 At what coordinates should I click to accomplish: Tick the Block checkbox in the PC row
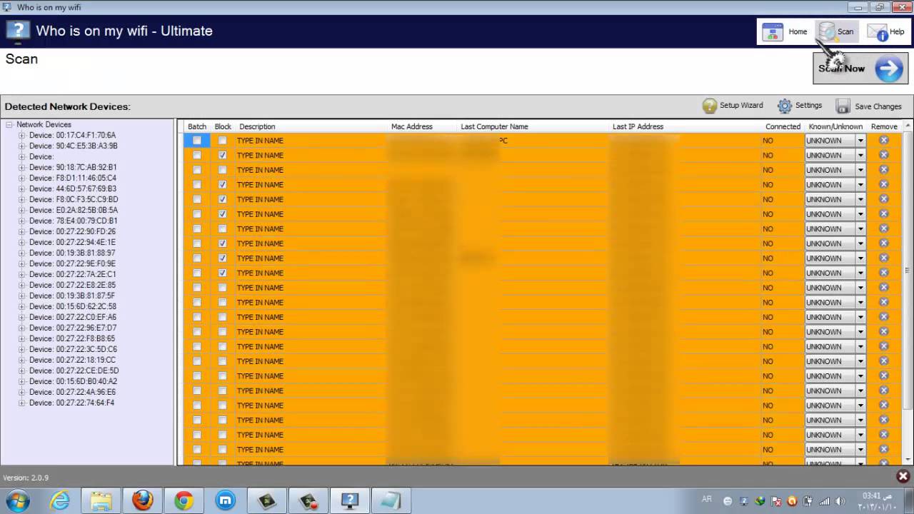tap(223, 141)
